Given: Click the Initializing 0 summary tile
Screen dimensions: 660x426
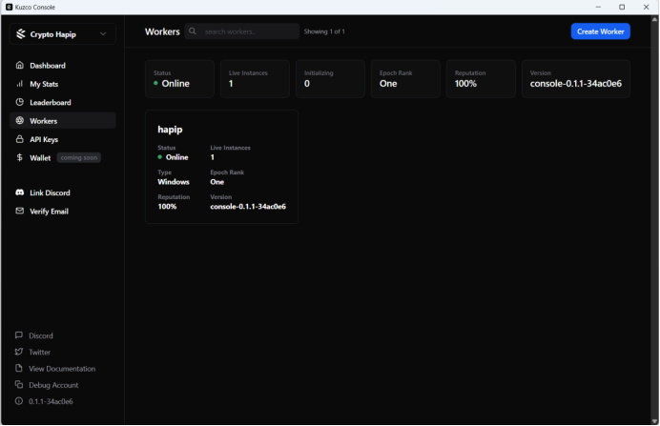Looking at the screenshot, I should (x=330, y=79).
